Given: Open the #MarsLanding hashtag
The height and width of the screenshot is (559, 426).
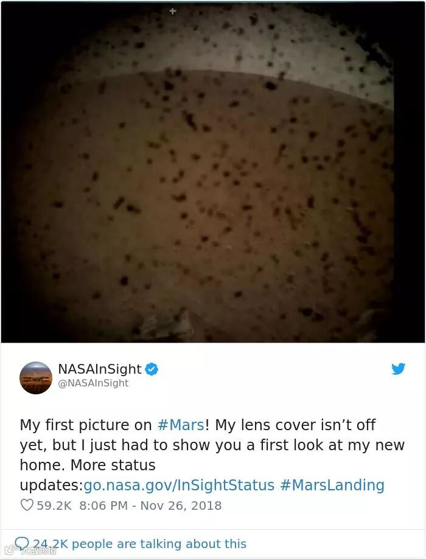Looking at the screenshot, I should coord(332,485).
